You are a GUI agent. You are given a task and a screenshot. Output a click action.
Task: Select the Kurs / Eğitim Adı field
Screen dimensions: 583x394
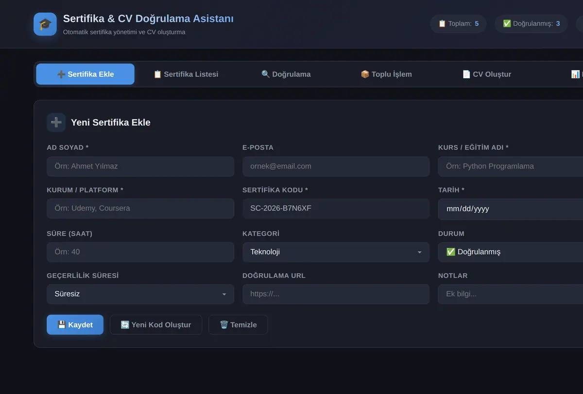(511, 167)
